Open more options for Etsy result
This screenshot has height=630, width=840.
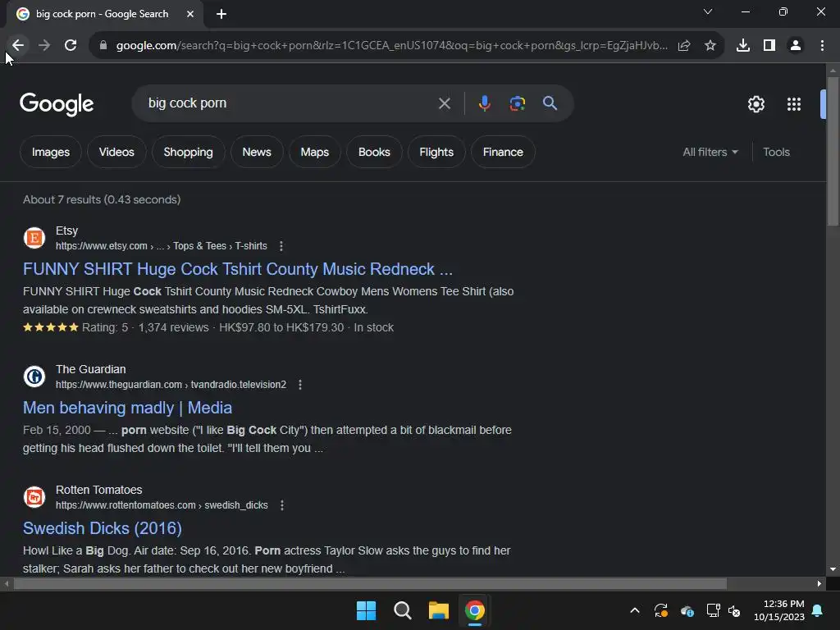coord(281,246)
